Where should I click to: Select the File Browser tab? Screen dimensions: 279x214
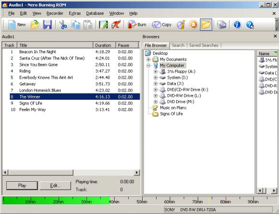click(x=156, y=45)
